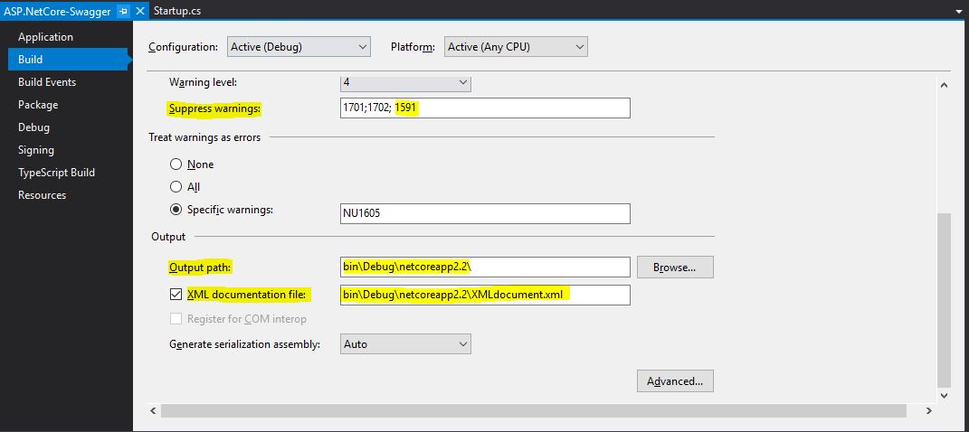Image resolution: width=969 pixels, height=432 pixels.
Task: Open the Build Events page
Action: [47, 82]
